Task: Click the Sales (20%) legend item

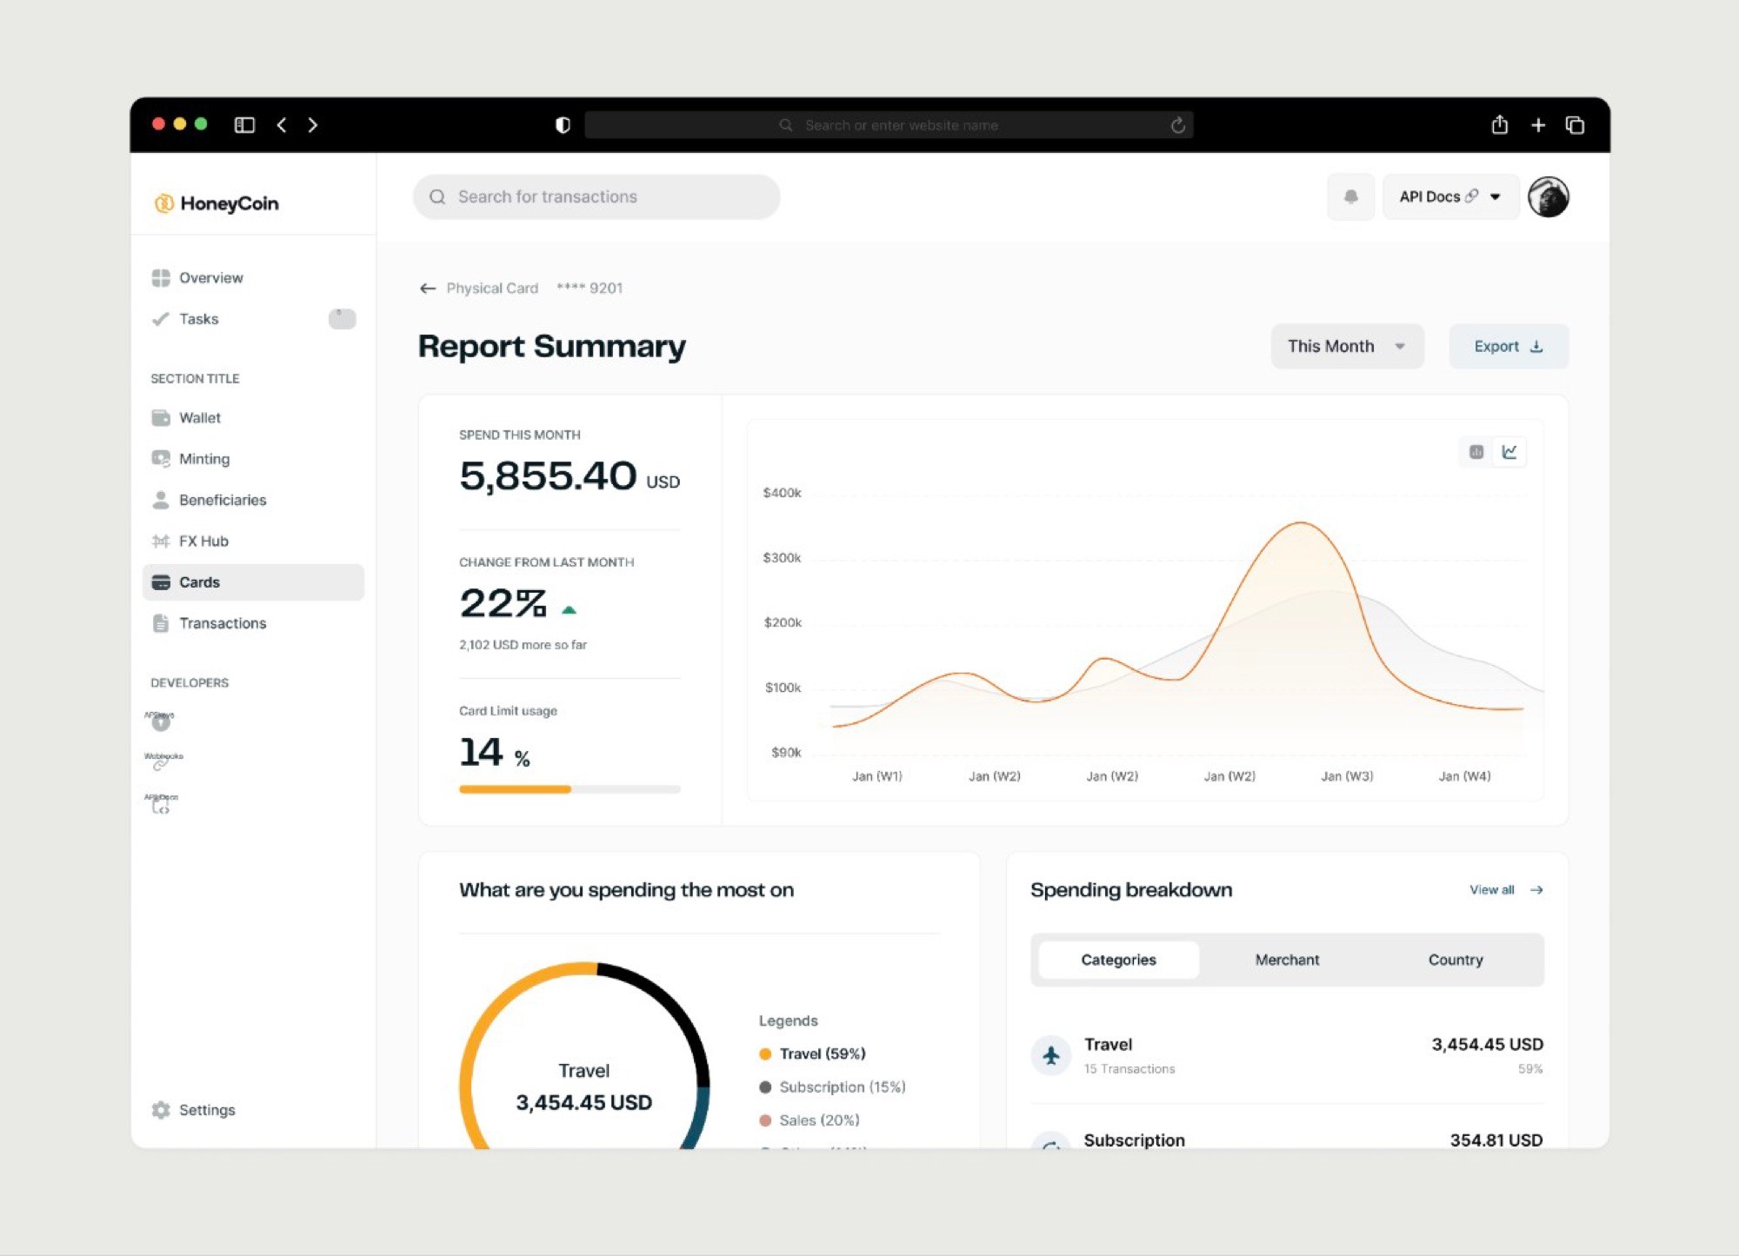Action: pyautogui.click(x=809, y=1120)
